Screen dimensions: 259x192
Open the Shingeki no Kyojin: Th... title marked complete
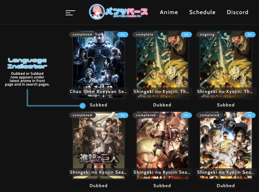pos(162,91)
